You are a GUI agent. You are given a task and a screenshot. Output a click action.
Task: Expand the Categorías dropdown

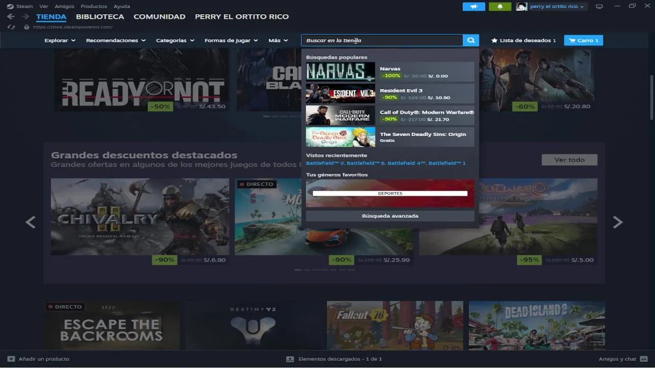175,40
